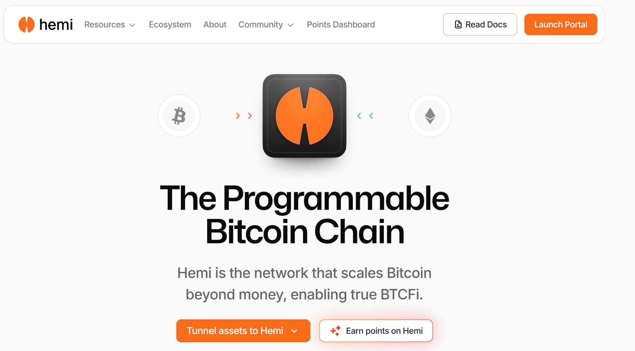Screen dimensions: 635x351
Task: Click the Earn points on Hemi button
Action: click(376, 331)
